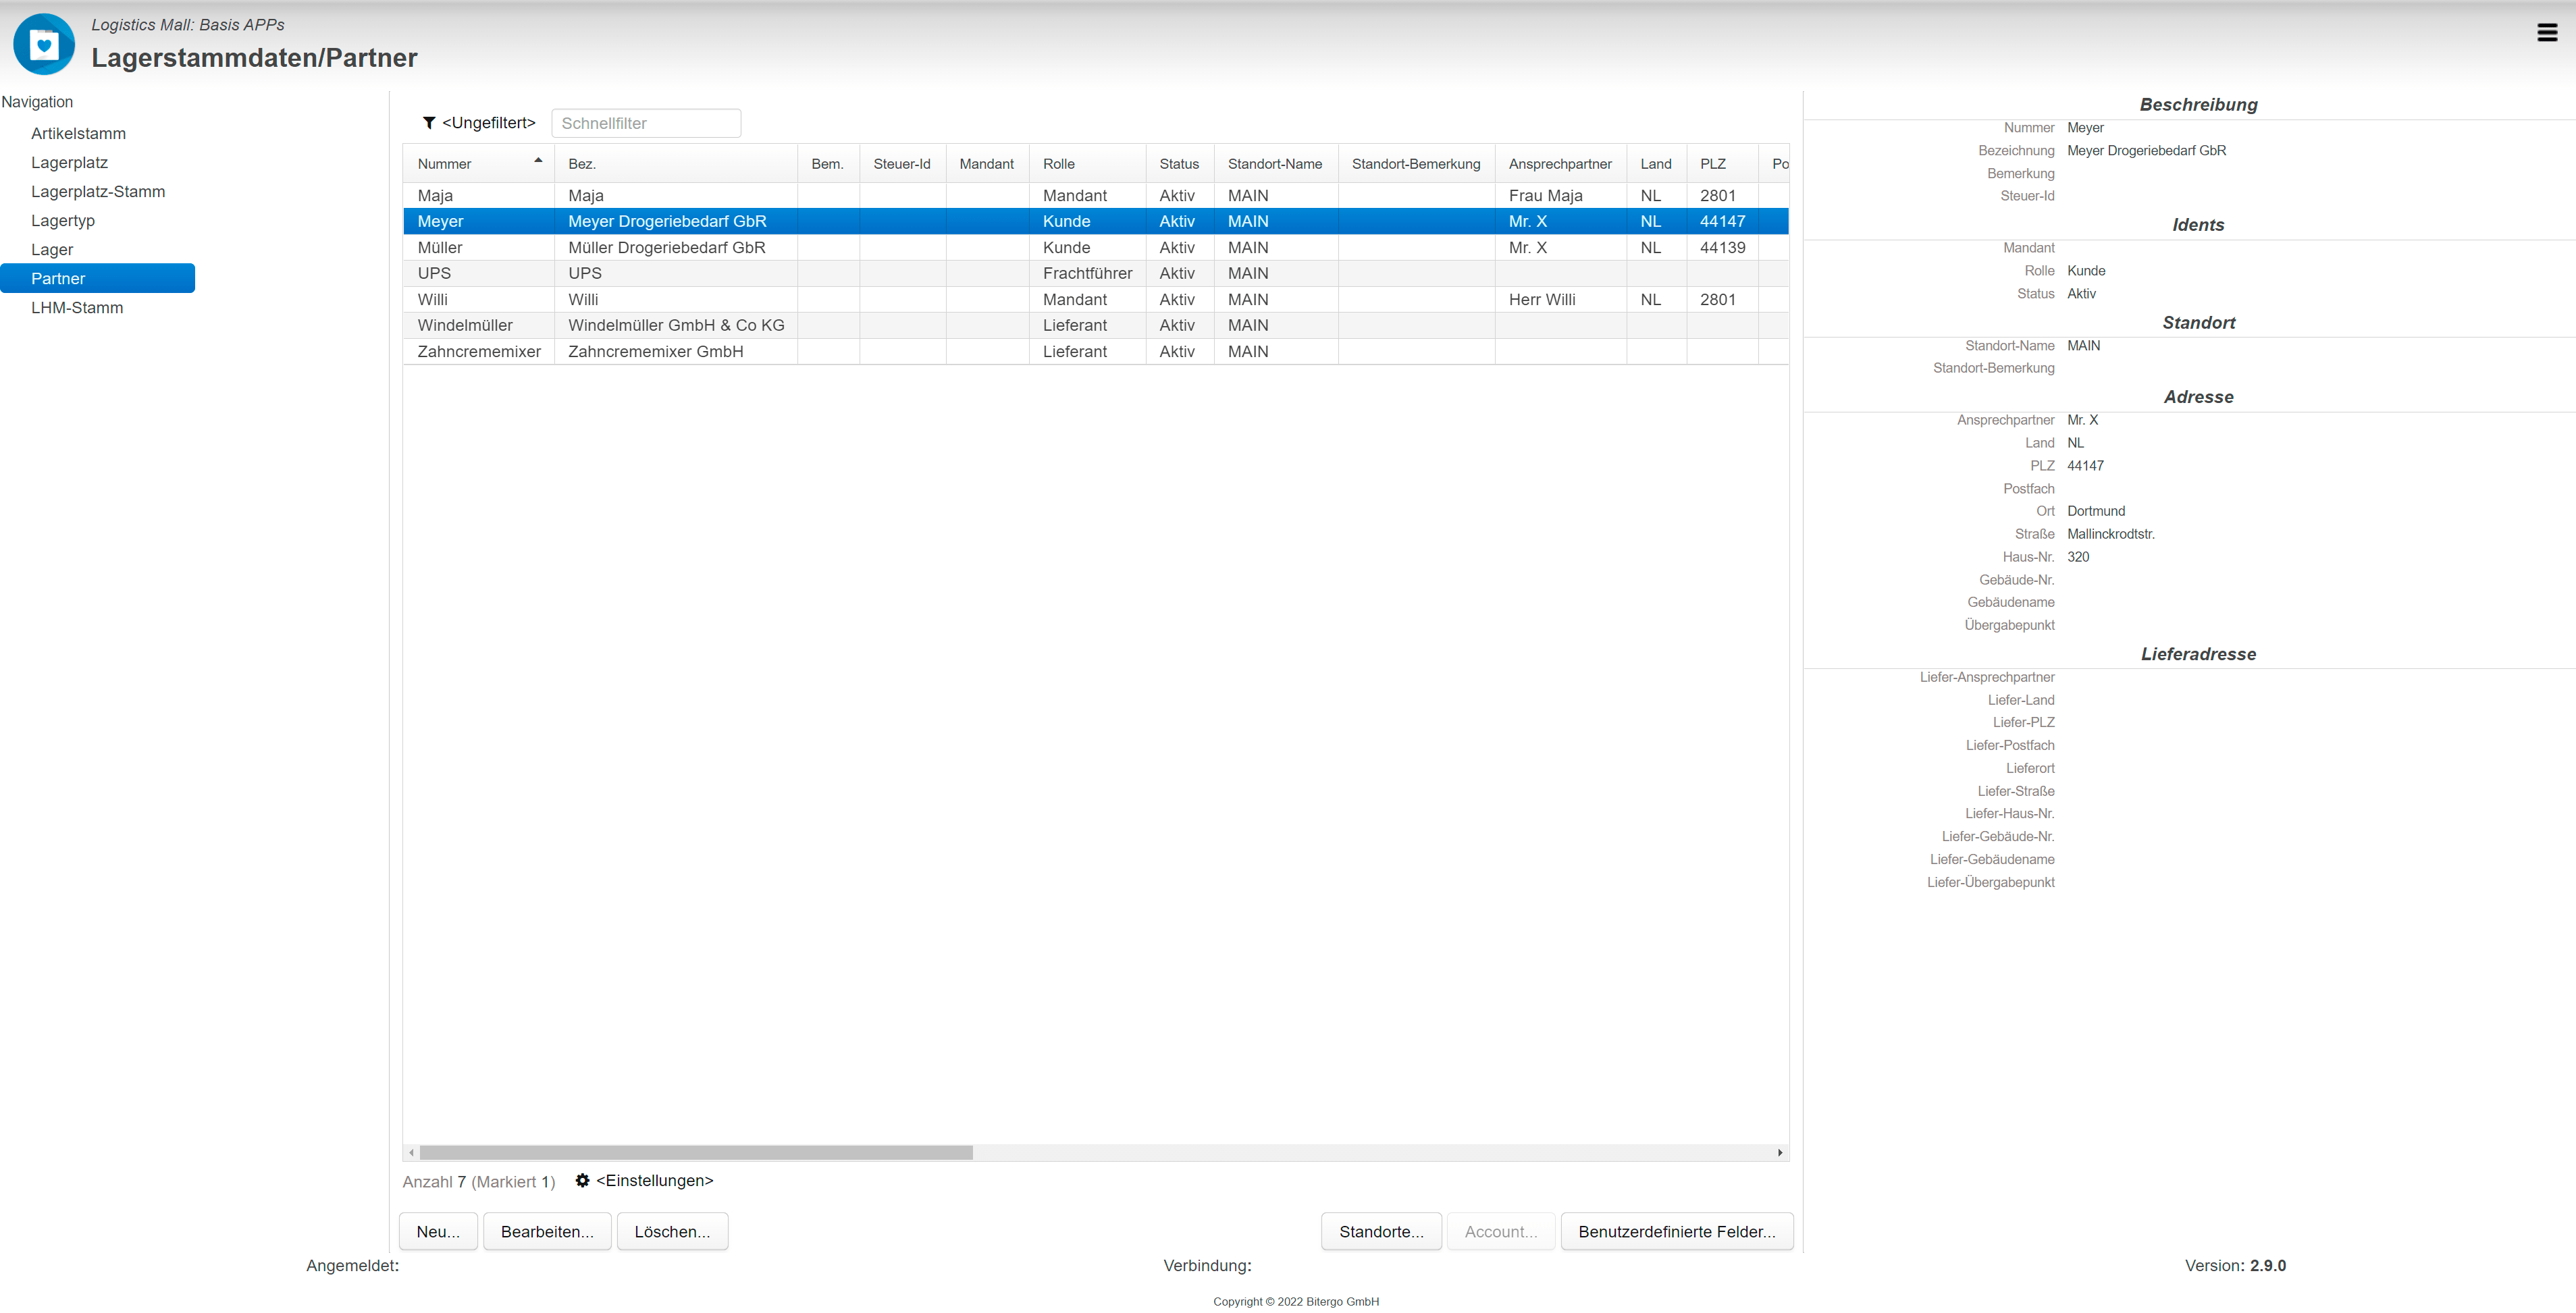Select the Willi partner row
Screen dimensions: 2576x1313
(1095, 299)
